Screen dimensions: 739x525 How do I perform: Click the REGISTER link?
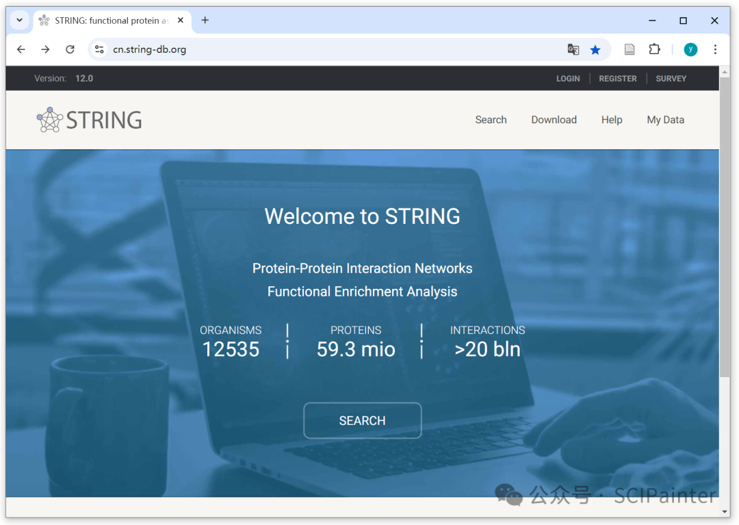[x=618, y=79]
